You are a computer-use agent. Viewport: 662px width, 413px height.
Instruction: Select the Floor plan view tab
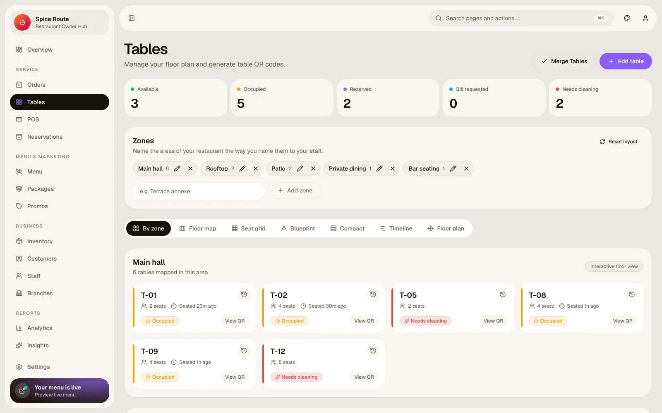point(446,228)
